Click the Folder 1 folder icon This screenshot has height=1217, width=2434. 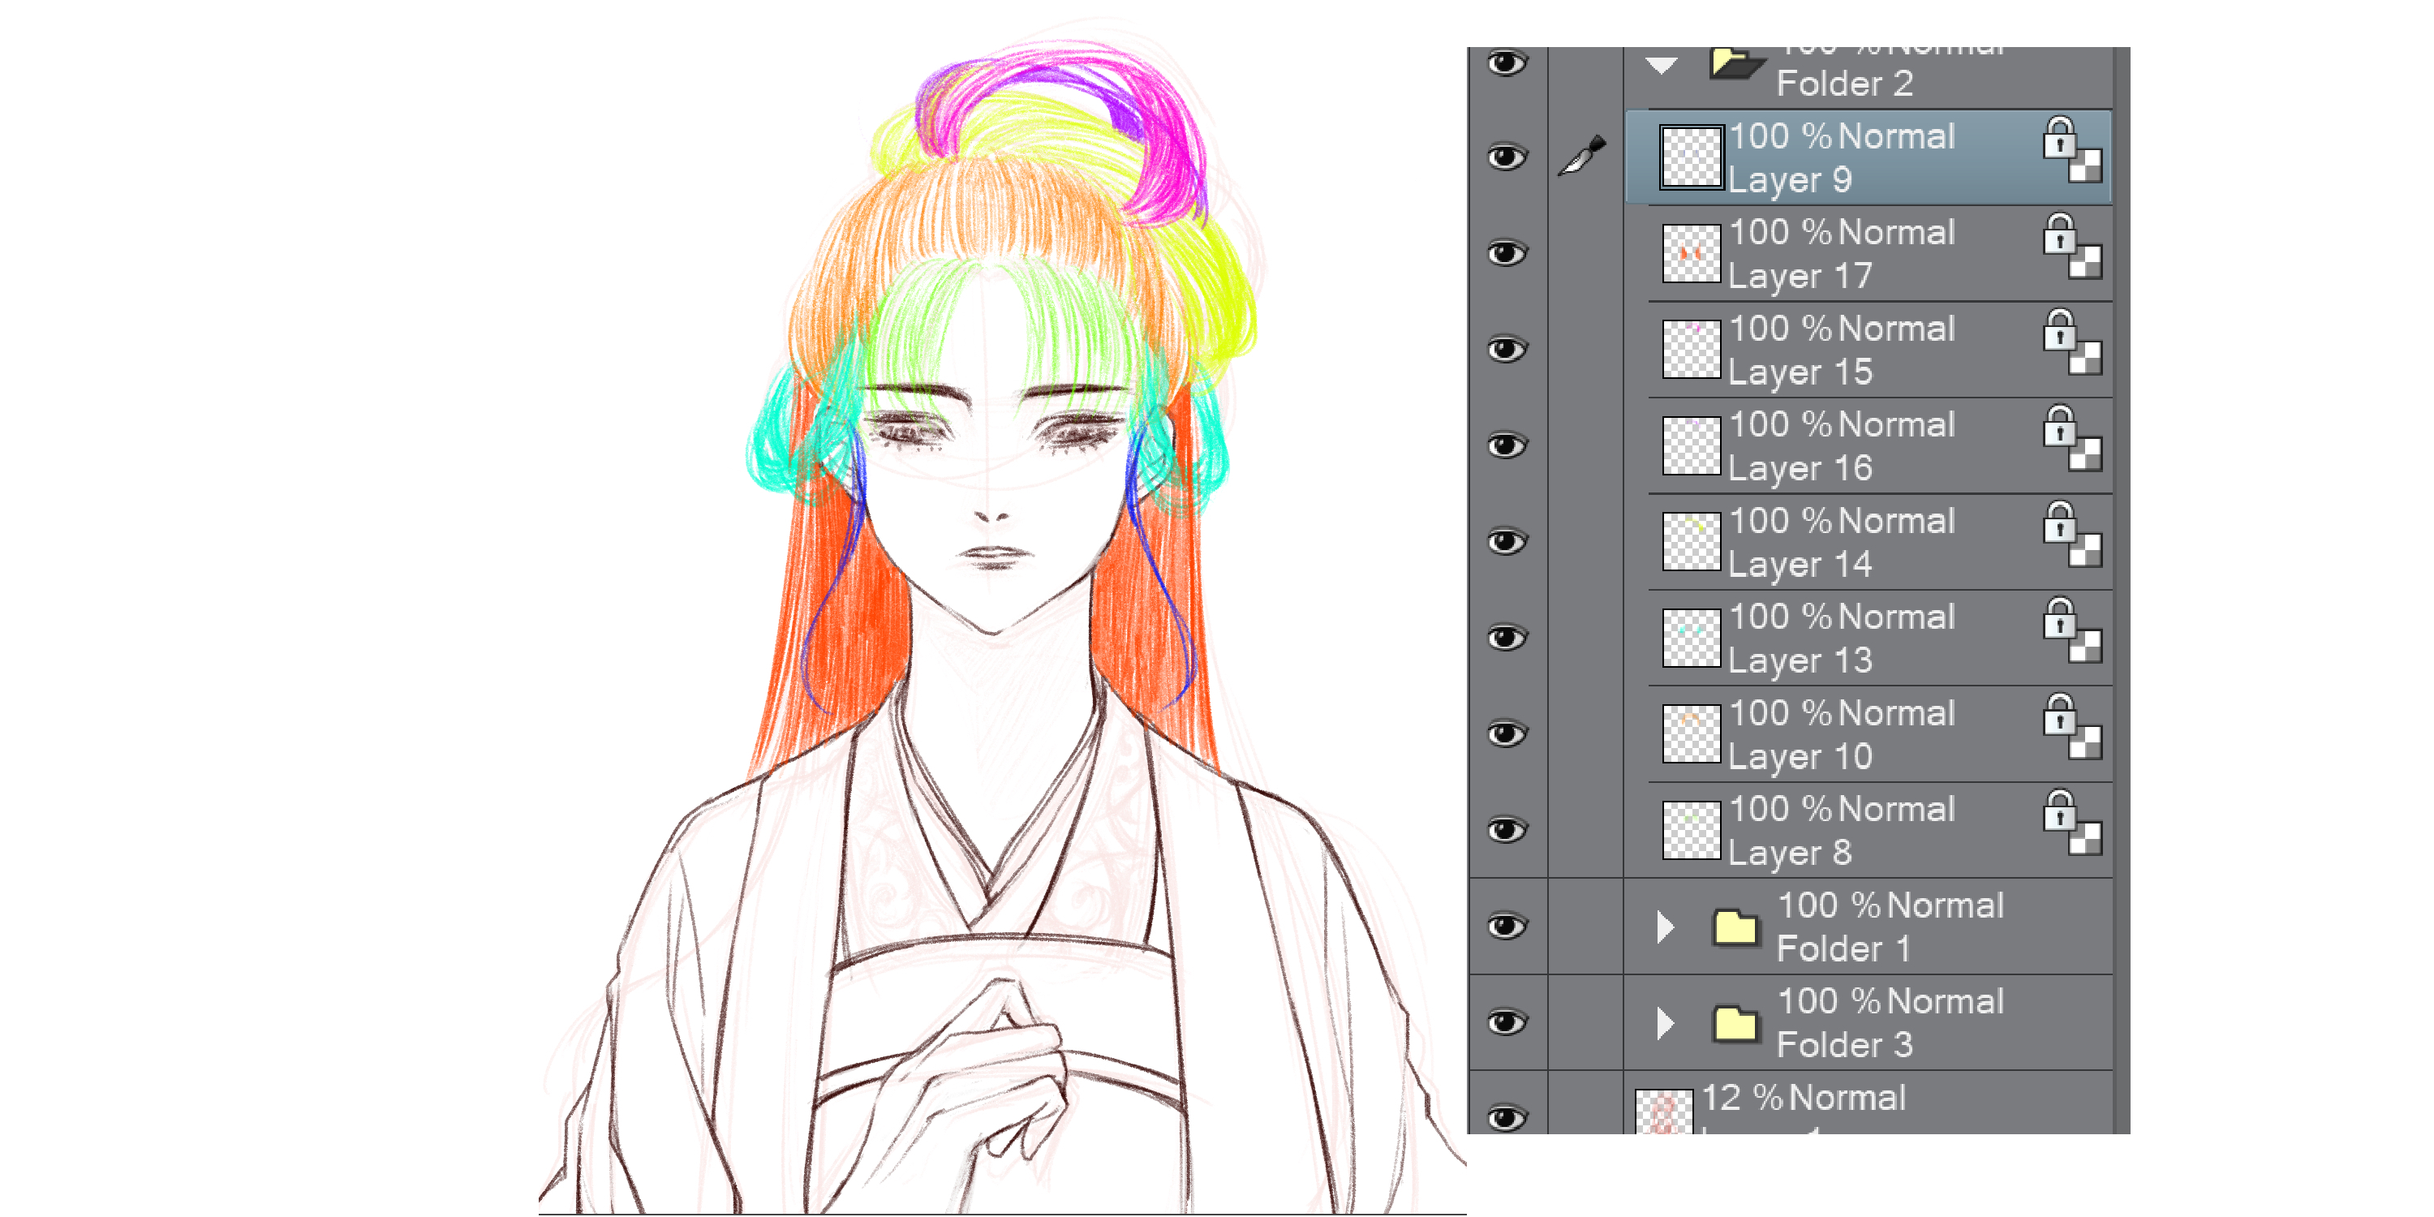point(1735,928)
